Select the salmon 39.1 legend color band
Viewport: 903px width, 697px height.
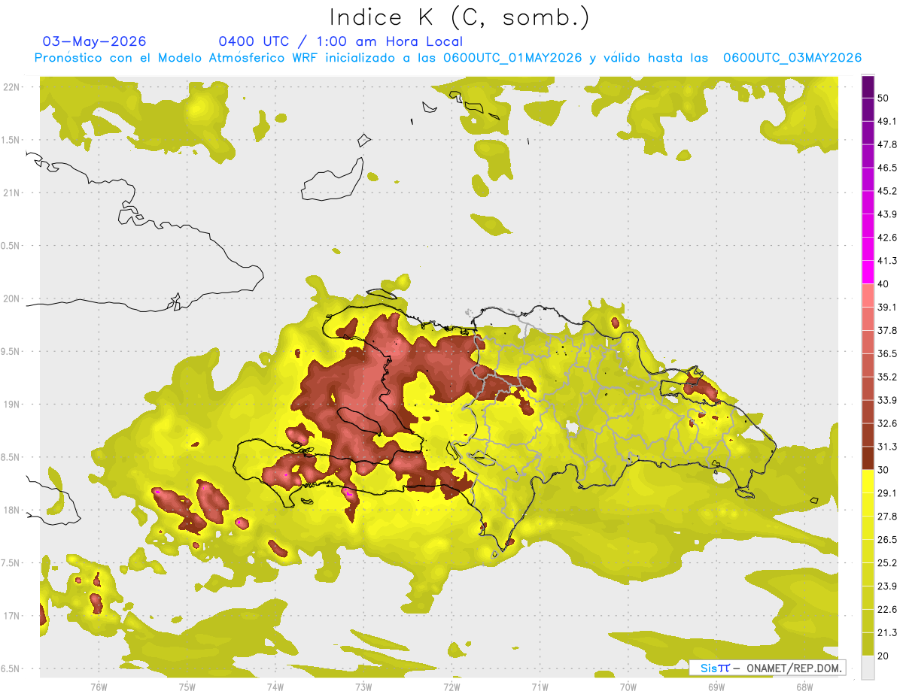coord(868,295)
